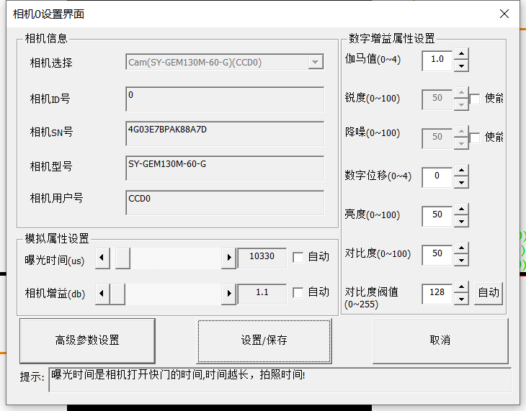Click the exposure time slider thumb
The height and width of the screenshot is (411, 526).
122,257
